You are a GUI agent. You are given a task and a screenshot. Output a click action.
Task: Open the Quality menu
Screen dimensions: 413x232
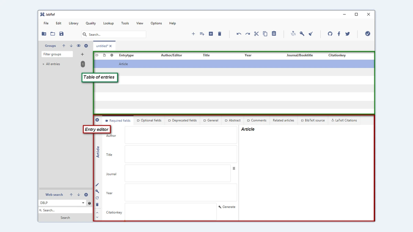[x=91, y=23]
